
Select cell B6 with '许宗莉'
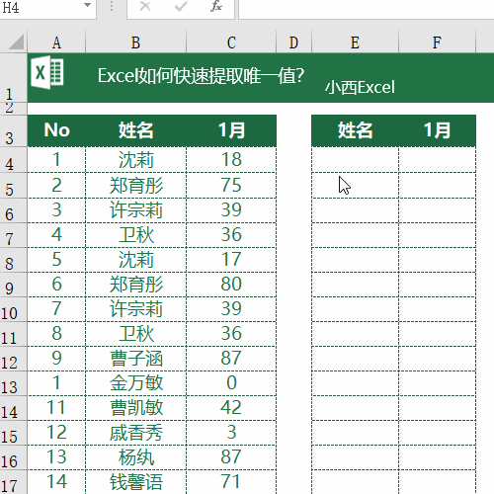tap(136, 210)
